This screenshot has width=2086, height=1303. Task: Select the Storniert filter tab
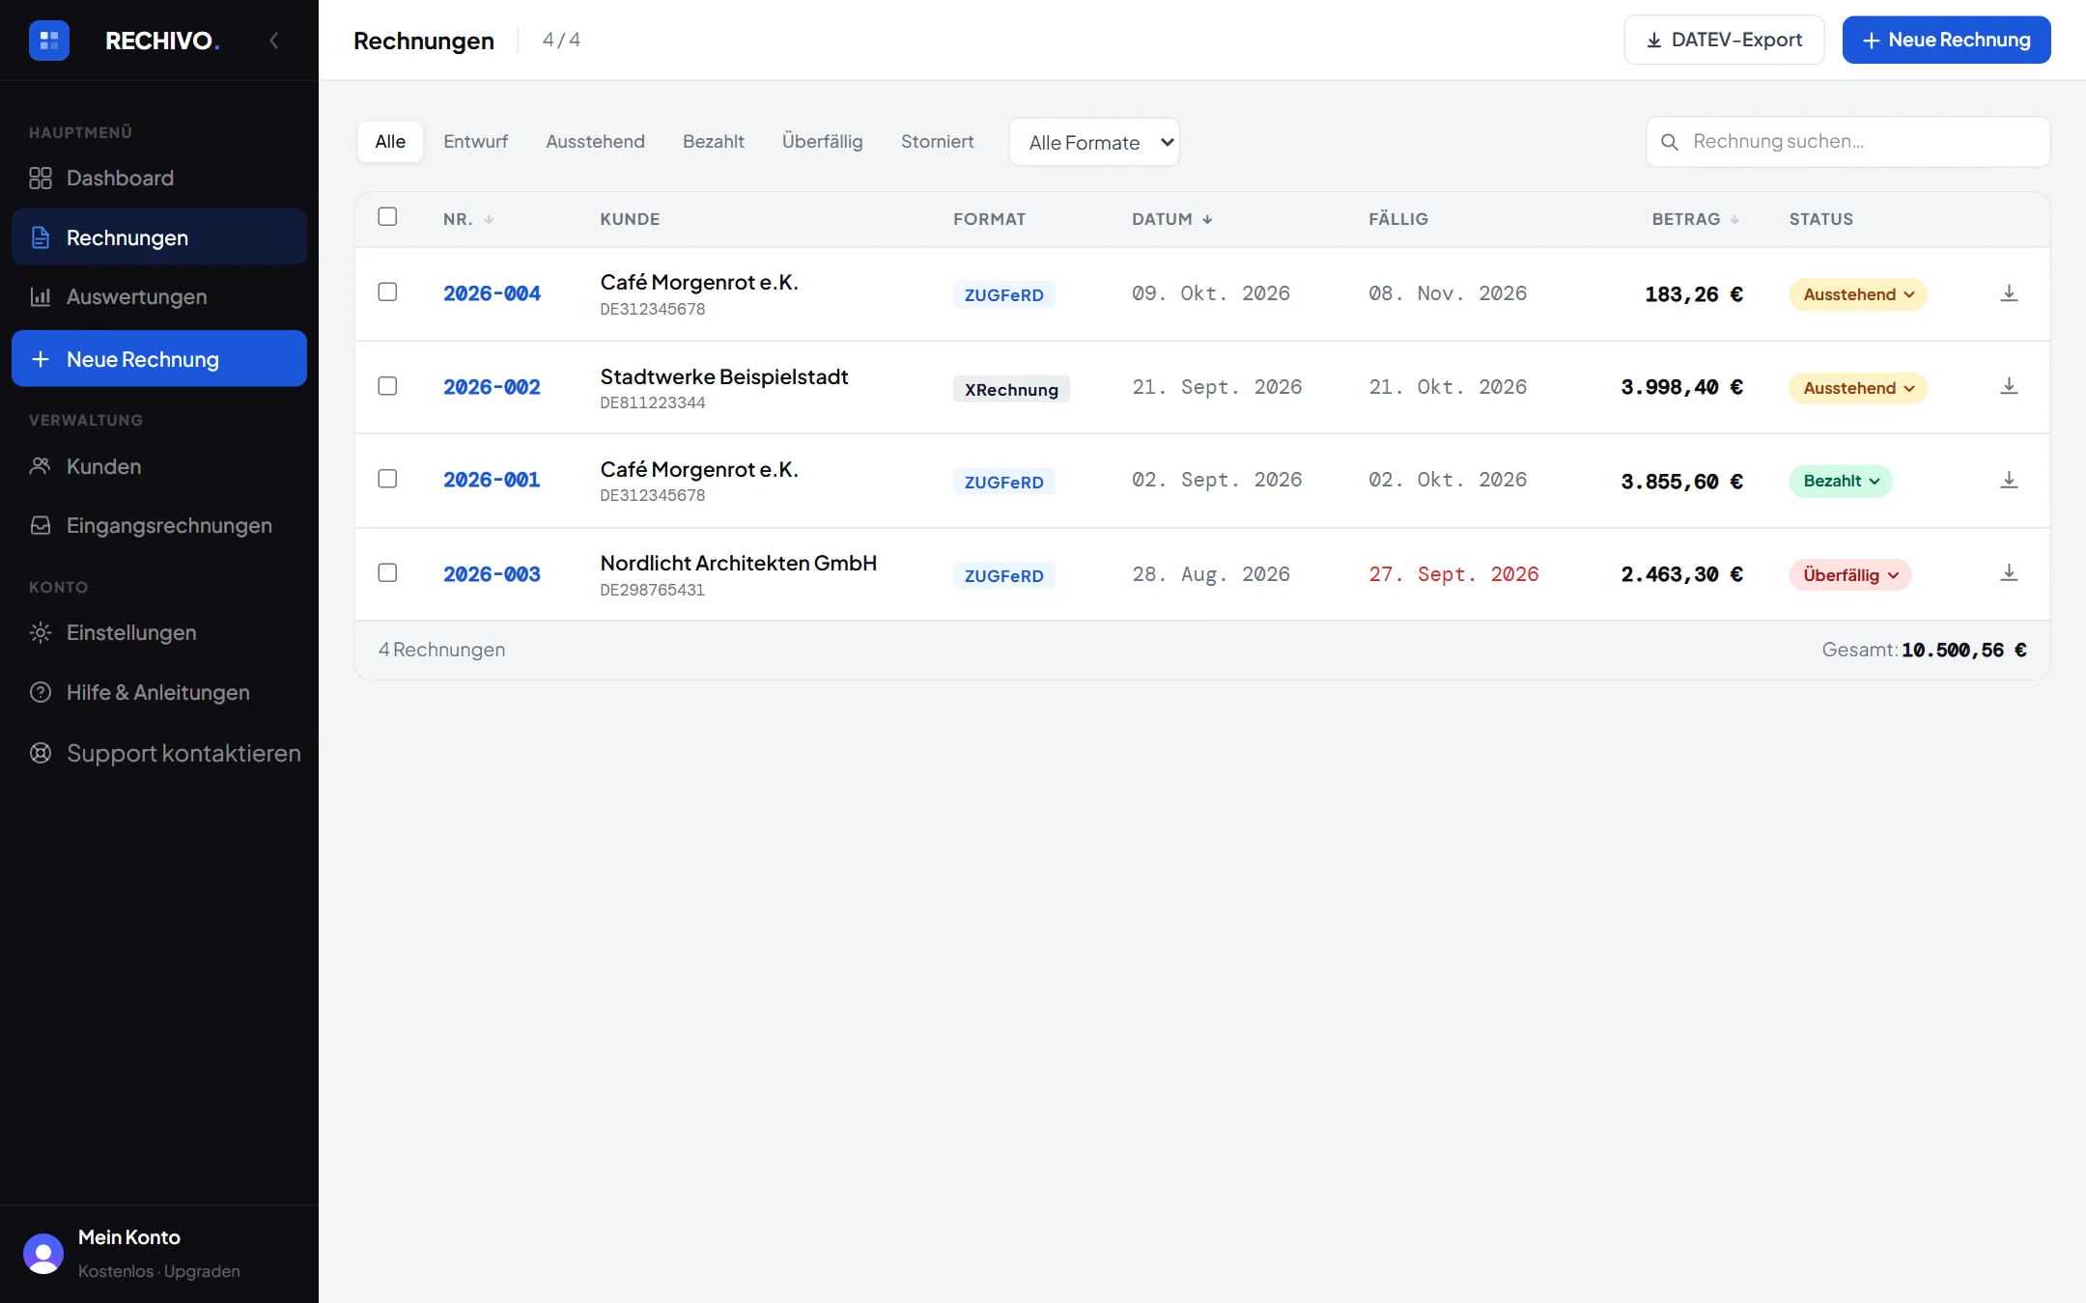pos(937,142)
